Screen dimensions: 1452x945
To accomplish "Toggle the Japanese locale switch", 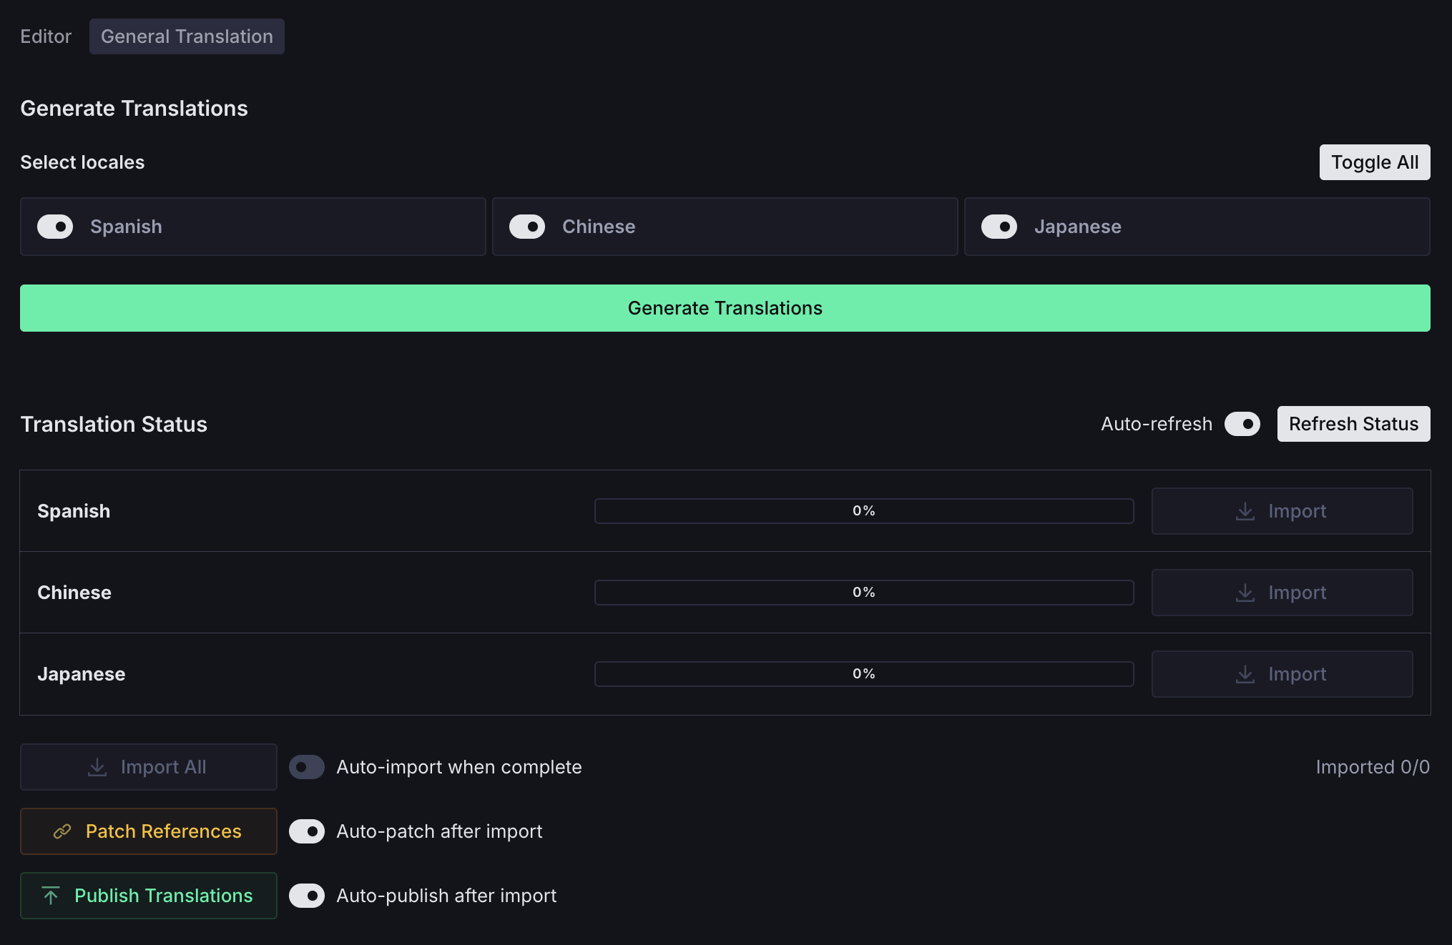I will coord(999,227).
